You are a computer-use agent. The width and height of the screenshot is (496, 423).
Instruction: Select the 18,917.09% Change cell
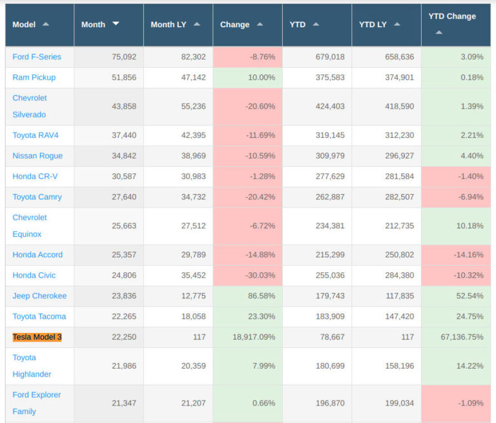click(248, 337)
